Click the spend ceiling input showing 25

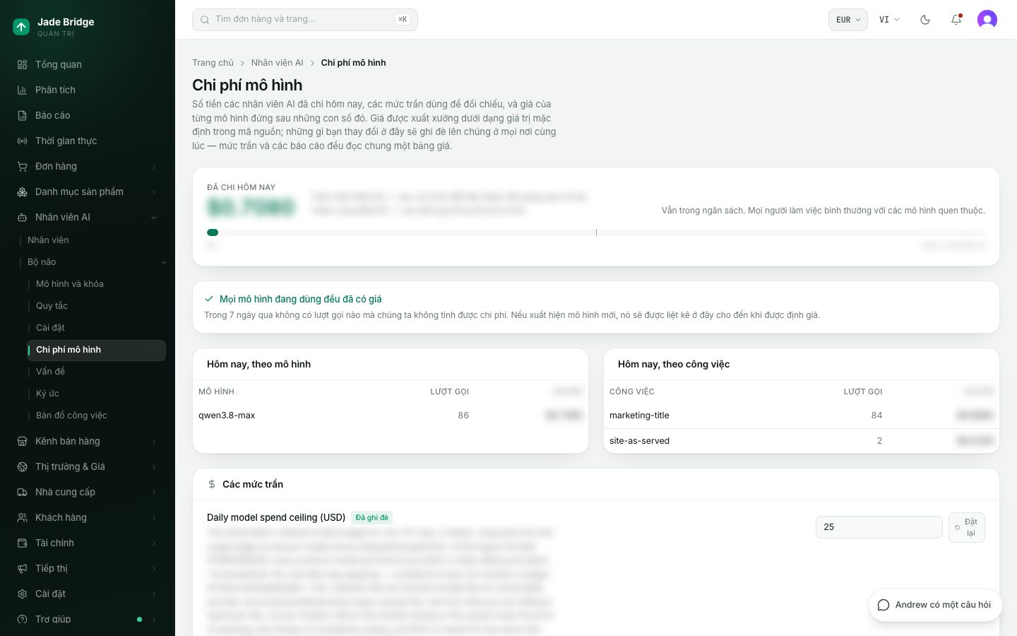coord(879,527)
